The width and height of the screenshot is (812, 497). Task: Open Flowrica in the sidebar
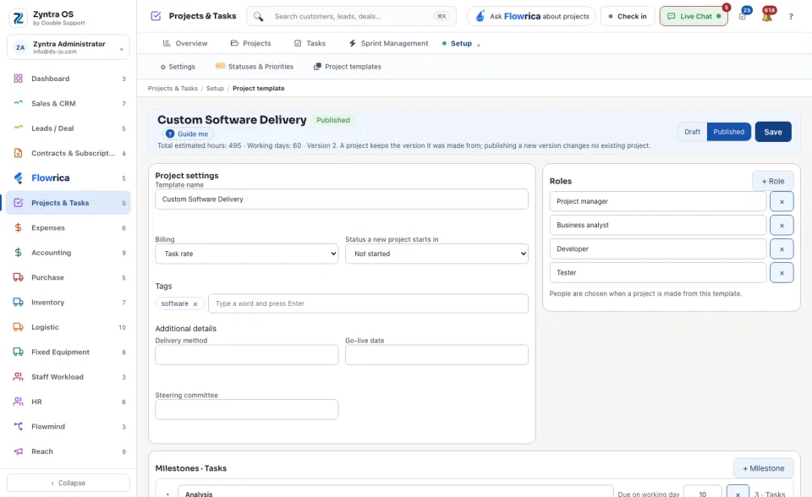click(x=69, y=178)
